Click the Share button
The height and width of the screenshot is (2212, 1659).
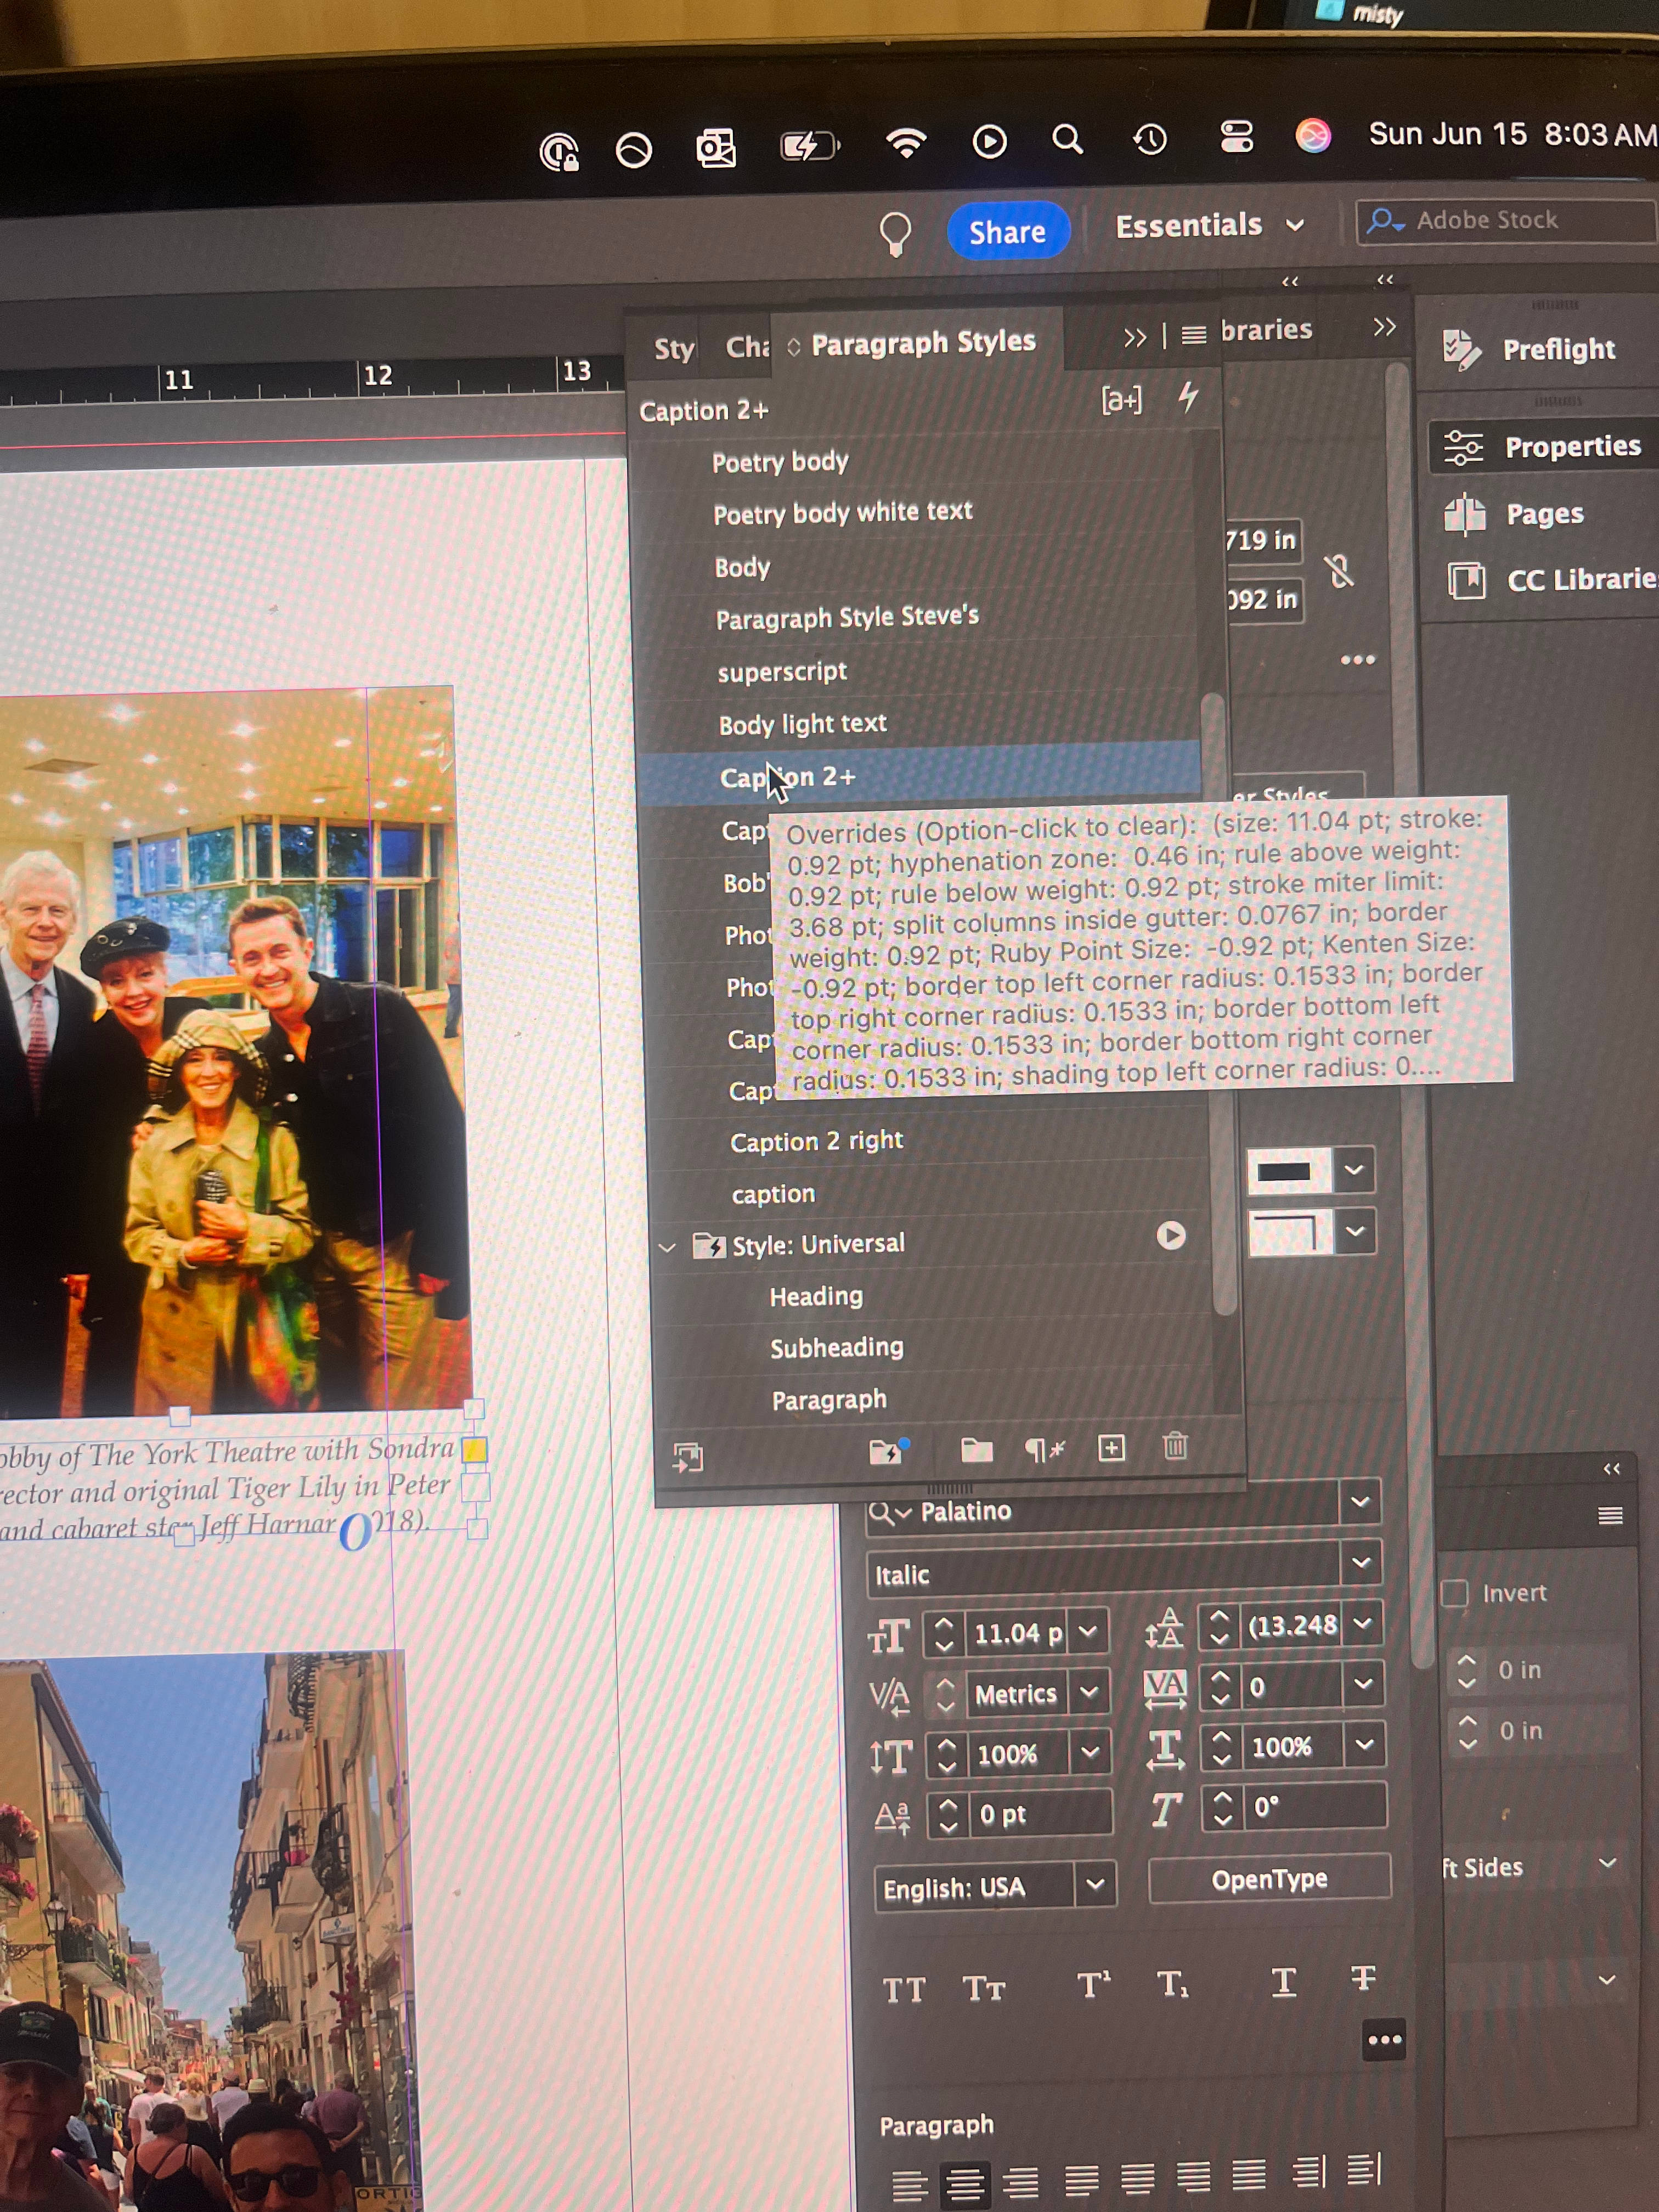coord(1008,231)
